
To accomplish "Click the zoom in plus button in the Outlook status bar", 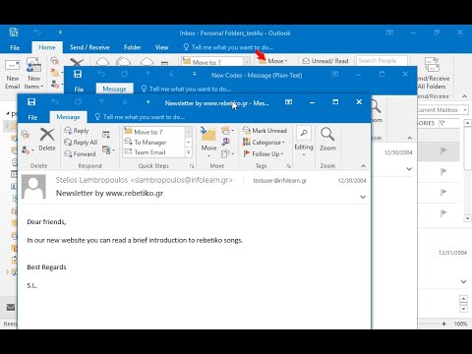I will pos(443,324).
